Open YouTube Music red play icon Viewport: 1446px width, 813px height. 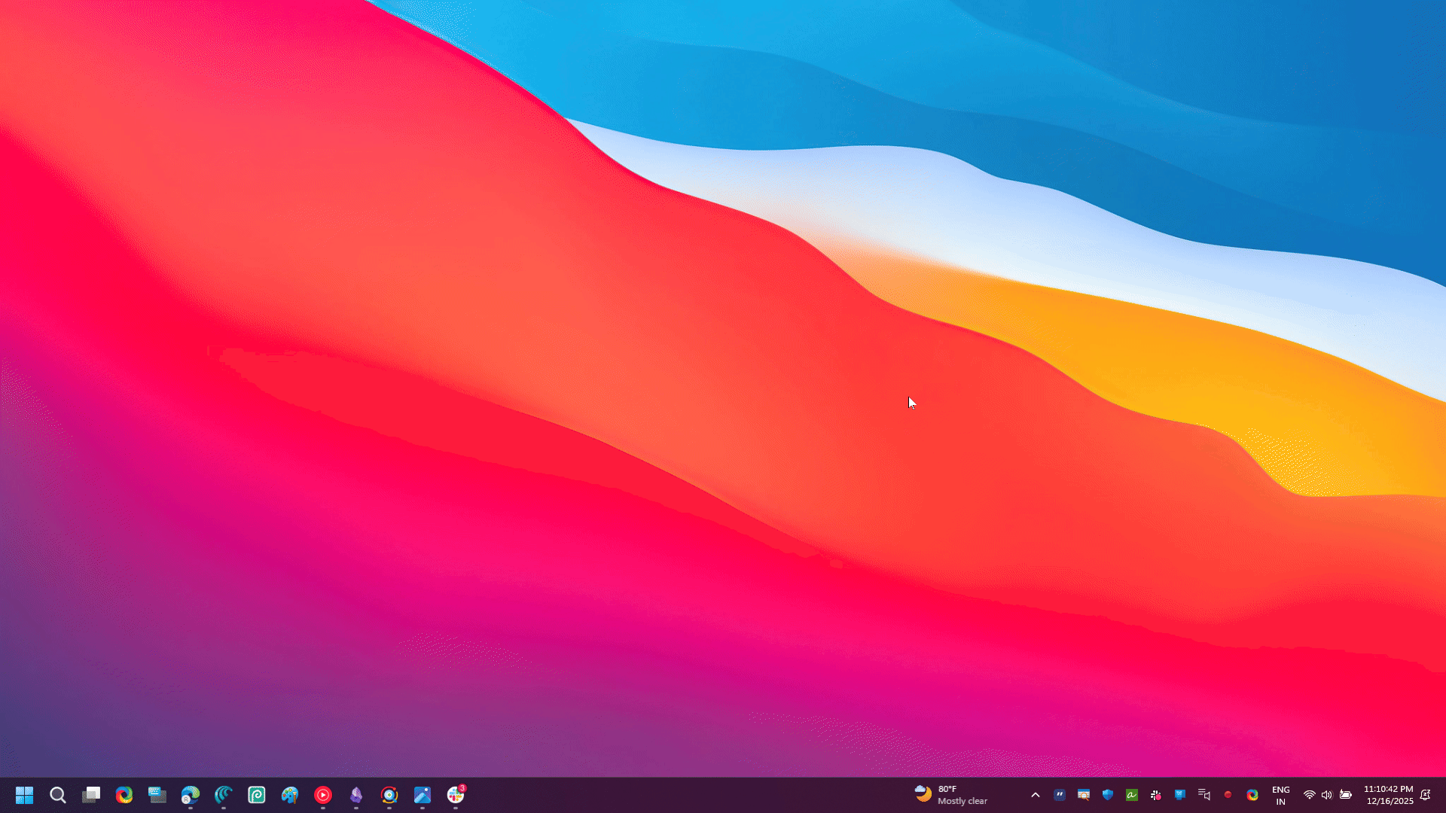tap(323, 795)
